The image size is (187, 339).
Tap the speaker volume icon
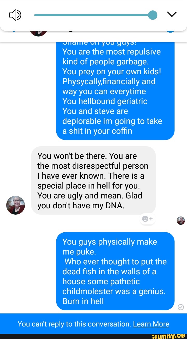tap(15, 15)
